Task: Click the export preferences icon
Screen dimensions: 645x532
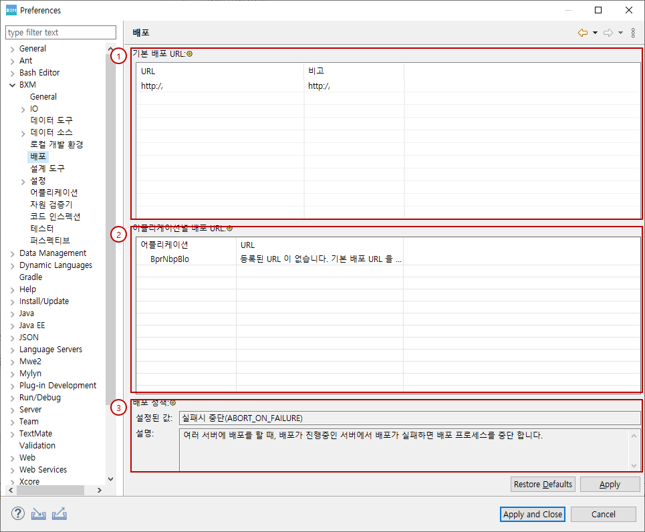Action: coord(59,513)
